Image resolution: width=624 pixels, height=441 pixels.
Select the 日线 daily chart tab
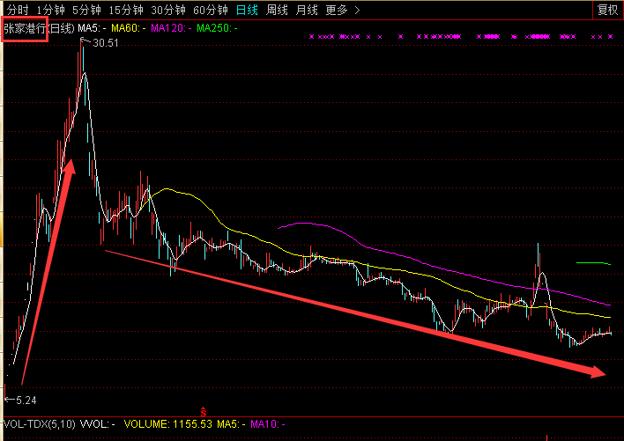247,11
